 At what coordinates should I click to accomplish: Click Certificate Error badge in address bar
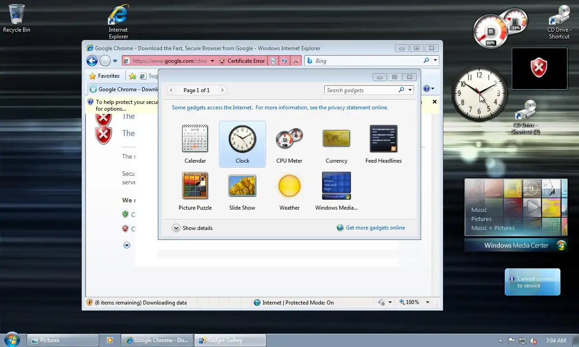[242, 61]
